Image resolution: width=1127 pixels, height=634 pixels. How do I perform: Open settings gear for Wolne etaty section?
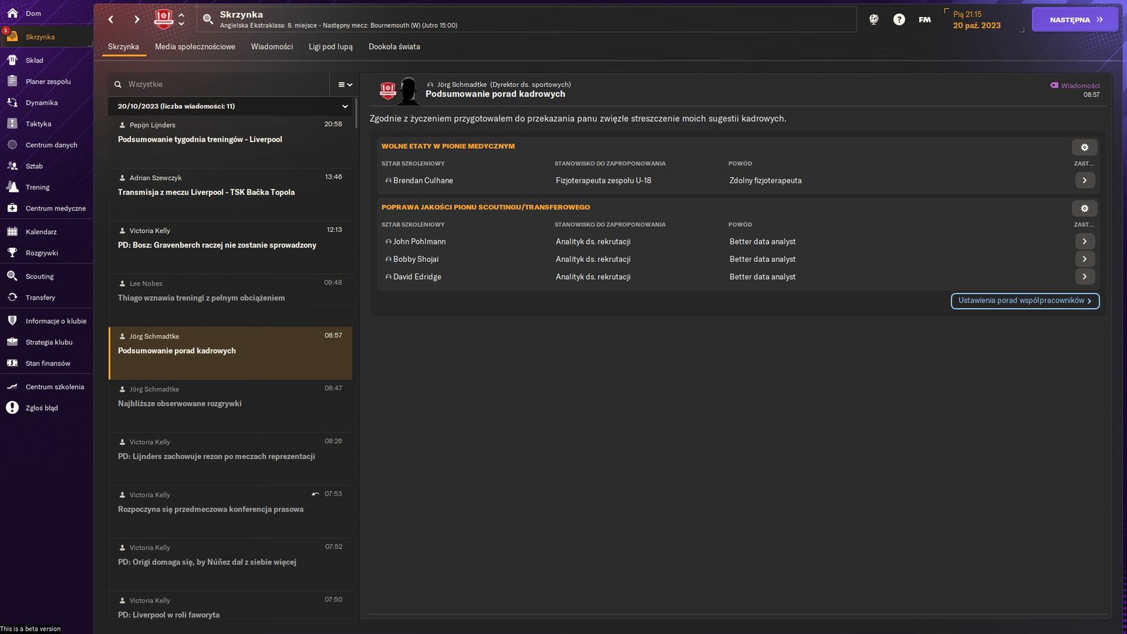pyautogui.click(x=1084, y=147)
